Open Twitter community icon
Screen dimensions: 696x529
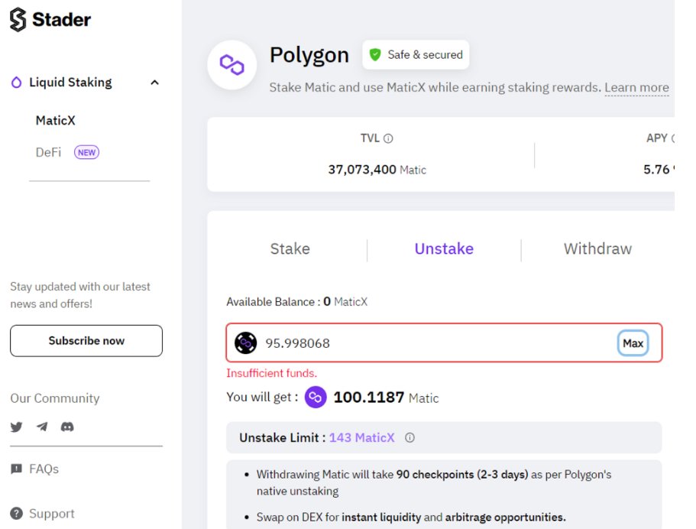pos(17,427)
